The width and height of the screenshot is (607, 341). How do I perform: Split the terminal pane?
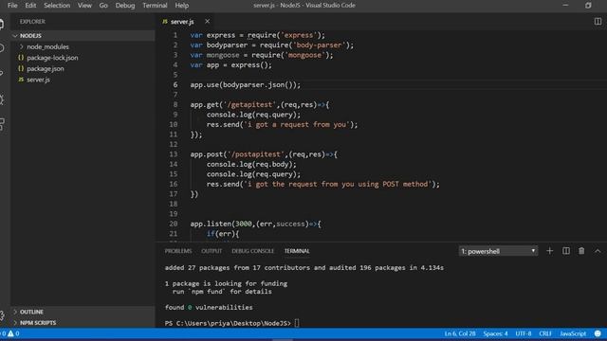tap(566, 251)
